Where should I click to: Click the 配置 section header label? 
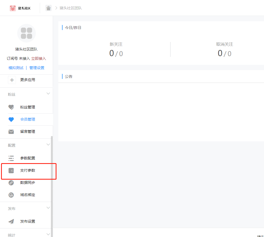point(12,146)
